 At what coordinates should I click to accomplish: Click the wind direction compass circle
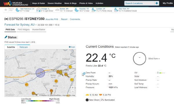139,58
